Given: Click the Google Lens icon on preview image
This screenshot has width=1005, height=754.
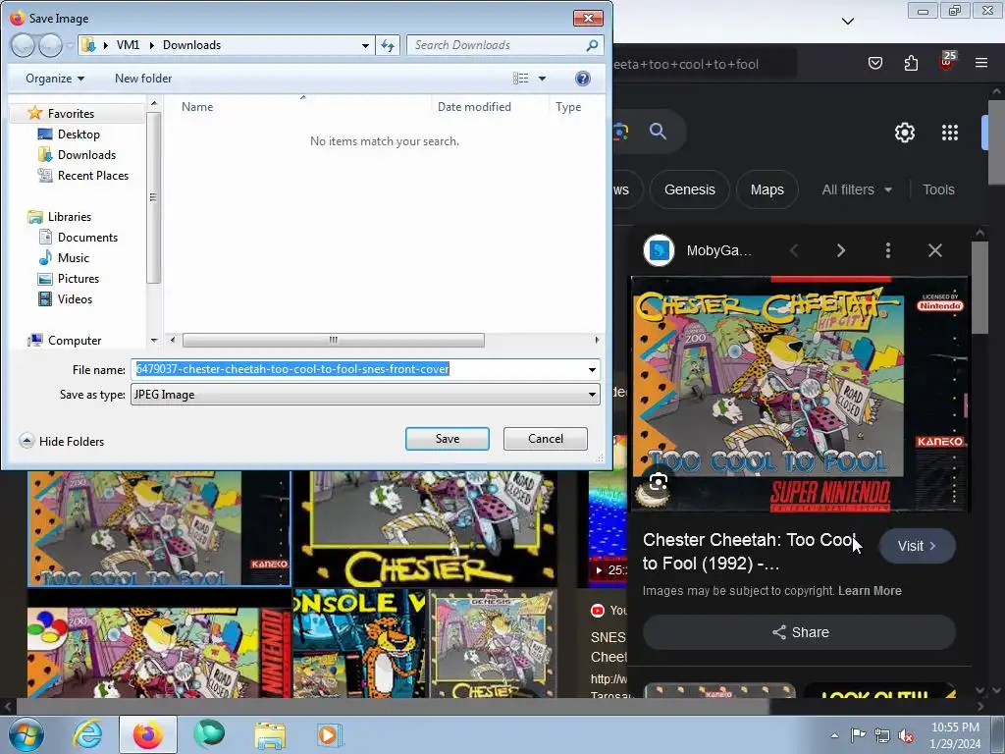Looking at the screenshot, I should (659, 481).
